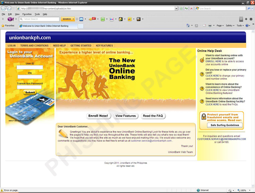Open the command bar Tools dropdown
This screenshot has width=255, height=193.
click(240, 26)
